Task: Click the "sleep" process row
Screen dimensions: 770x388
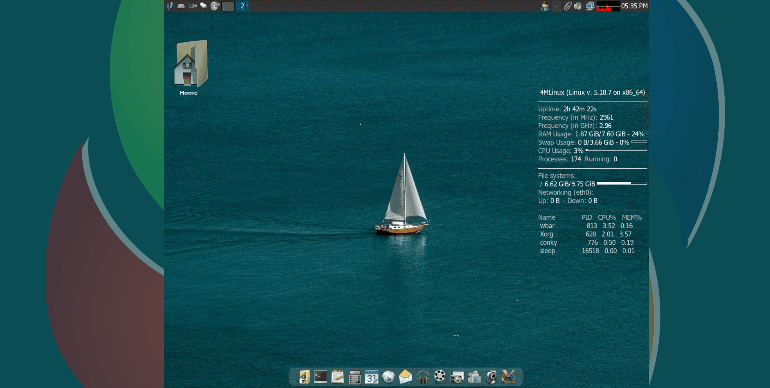Action: 587,251
